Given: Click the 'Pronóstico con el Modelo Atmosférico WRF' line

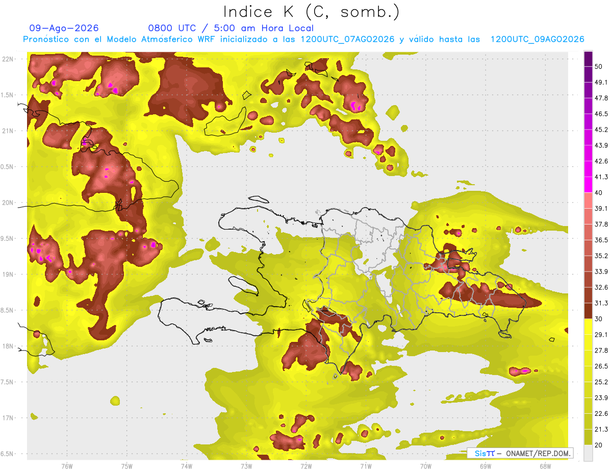Looking at the screenshot, I should [303, 39].
